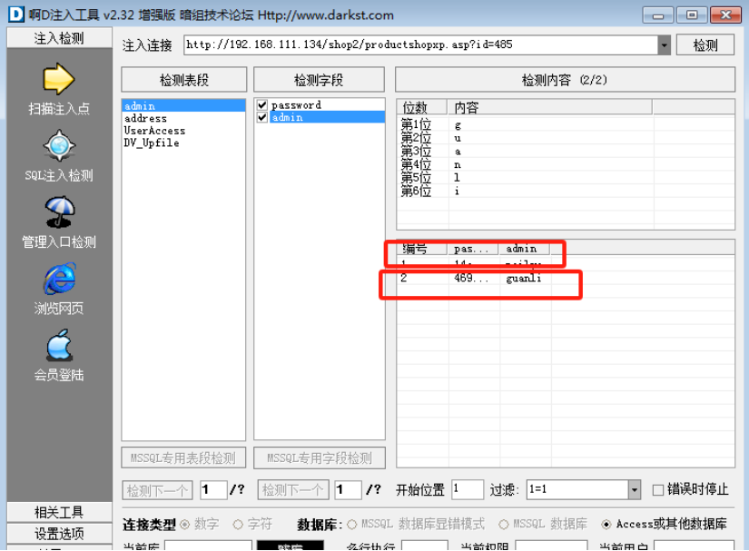Viewport: 749px width, 551px height.
Task: Click the 检测 button next to URL
Action: (705, 45)
